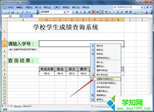Click the Format Painter brush icon
Screen dimensions: 154x112
coord(22,12)
